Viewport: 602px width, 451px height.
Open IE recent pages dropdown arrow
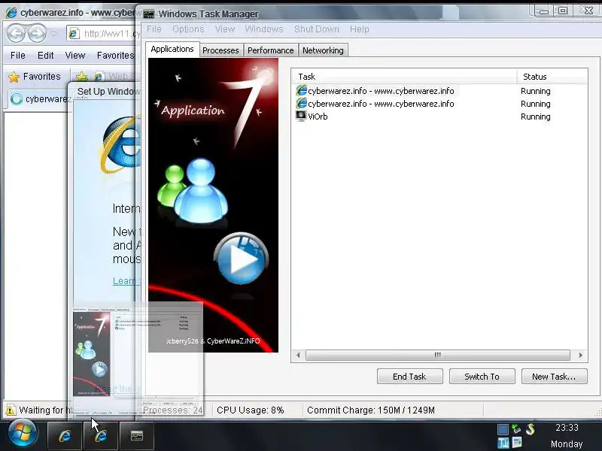54,33
